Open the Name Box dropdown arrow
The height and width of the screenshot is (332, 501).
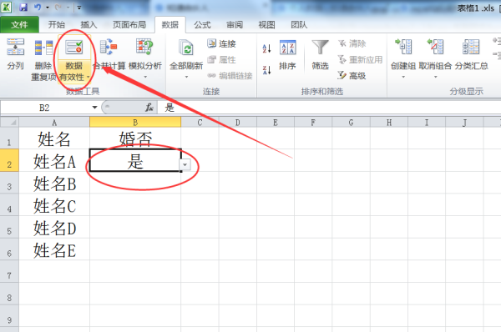(x=94, y=108)
